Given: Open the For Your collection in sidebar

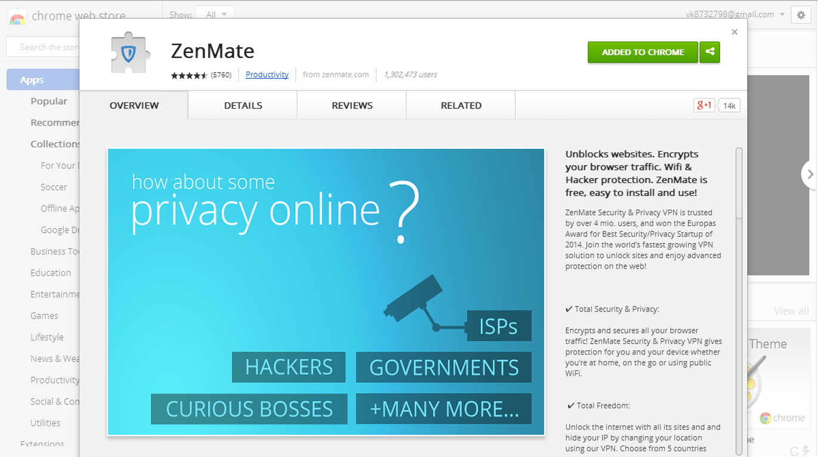Looking at the screenshot, I should pyautogui.click(x=60, y=166).
